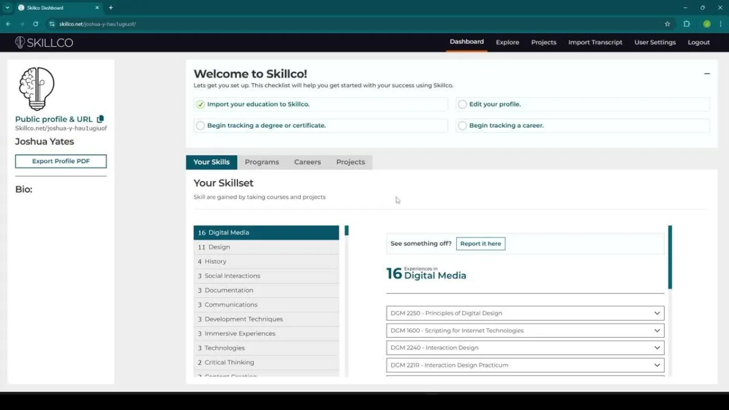Open the Import Transcript page
The width and height of the screenshot is (729, 410).
pyautogui.click(x=595, y=43)
